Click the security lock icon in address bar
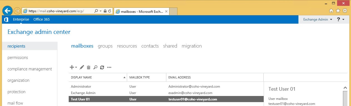 (x=105, y=11)
